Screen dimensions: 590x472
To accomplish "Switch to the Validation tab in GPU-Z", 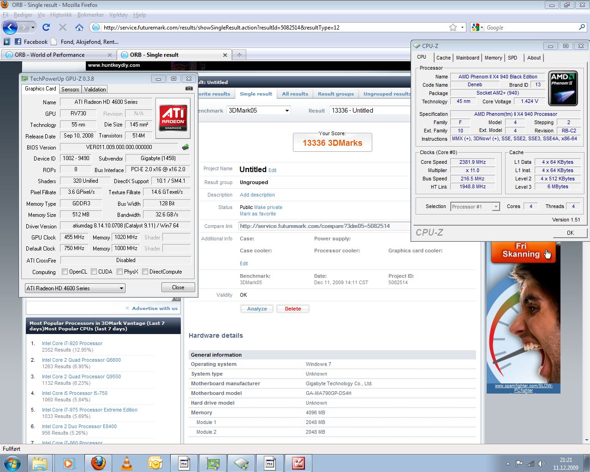I will point(95,90).
